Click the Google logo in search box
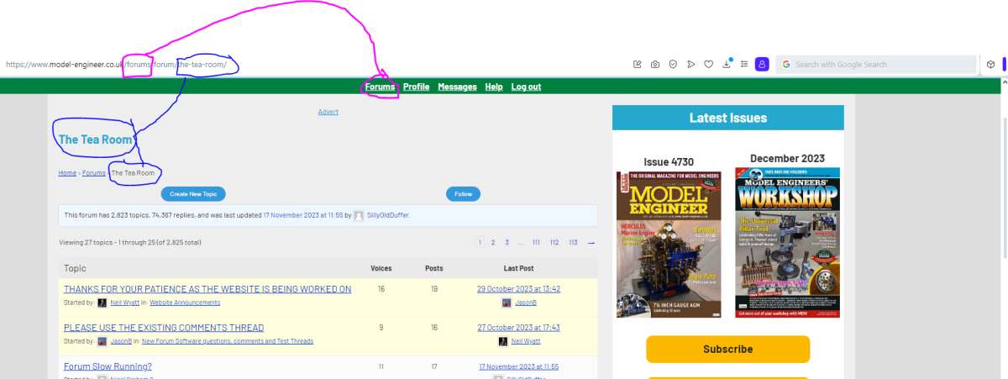Screen dimensions: 1008x379 tap(786, 64)
